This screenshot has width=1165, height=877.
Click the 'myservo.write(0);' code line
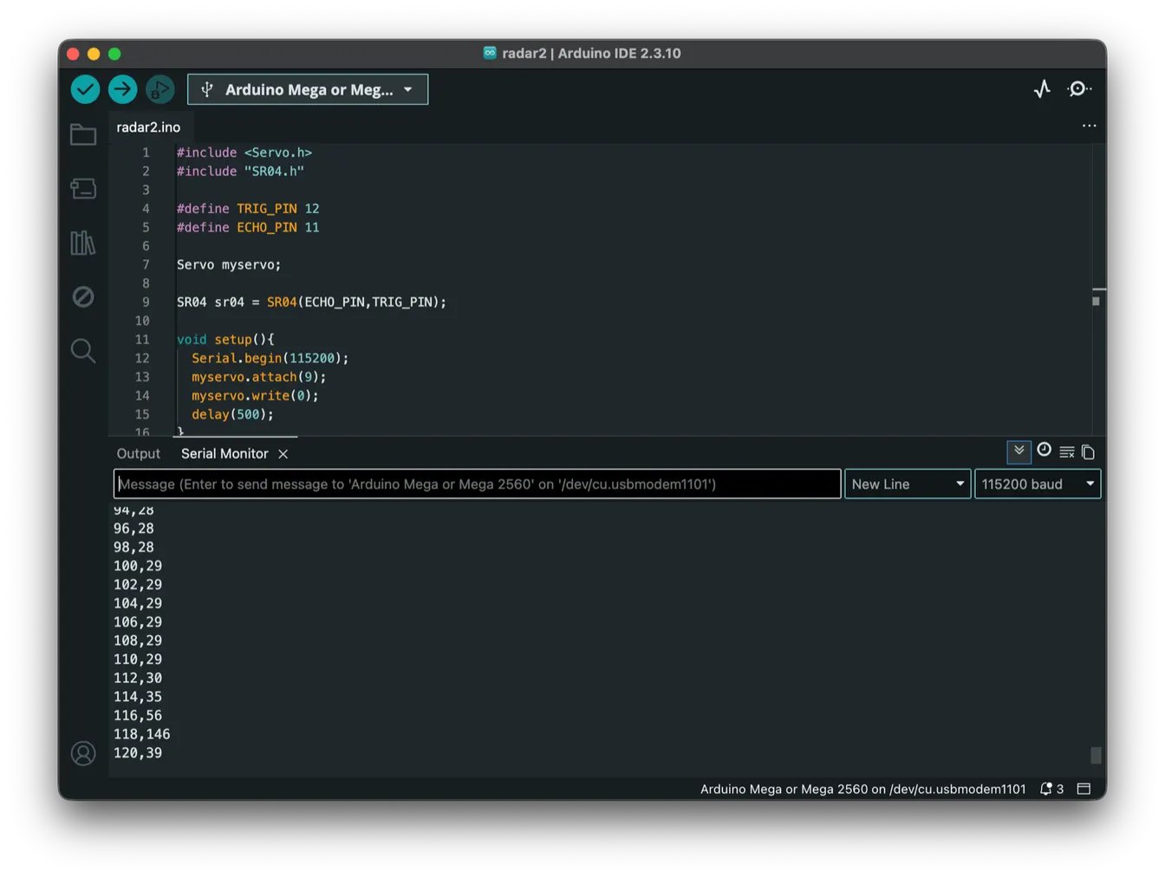pos(256,396)
